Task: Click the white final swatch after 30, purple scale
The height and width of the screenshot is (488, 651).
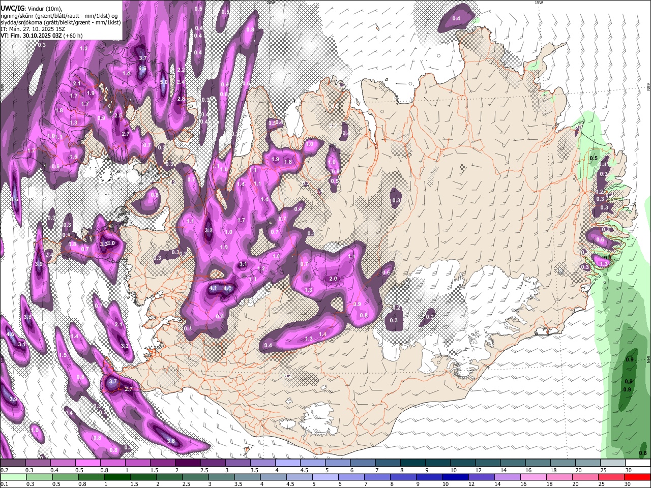Action: coord(638,463)
